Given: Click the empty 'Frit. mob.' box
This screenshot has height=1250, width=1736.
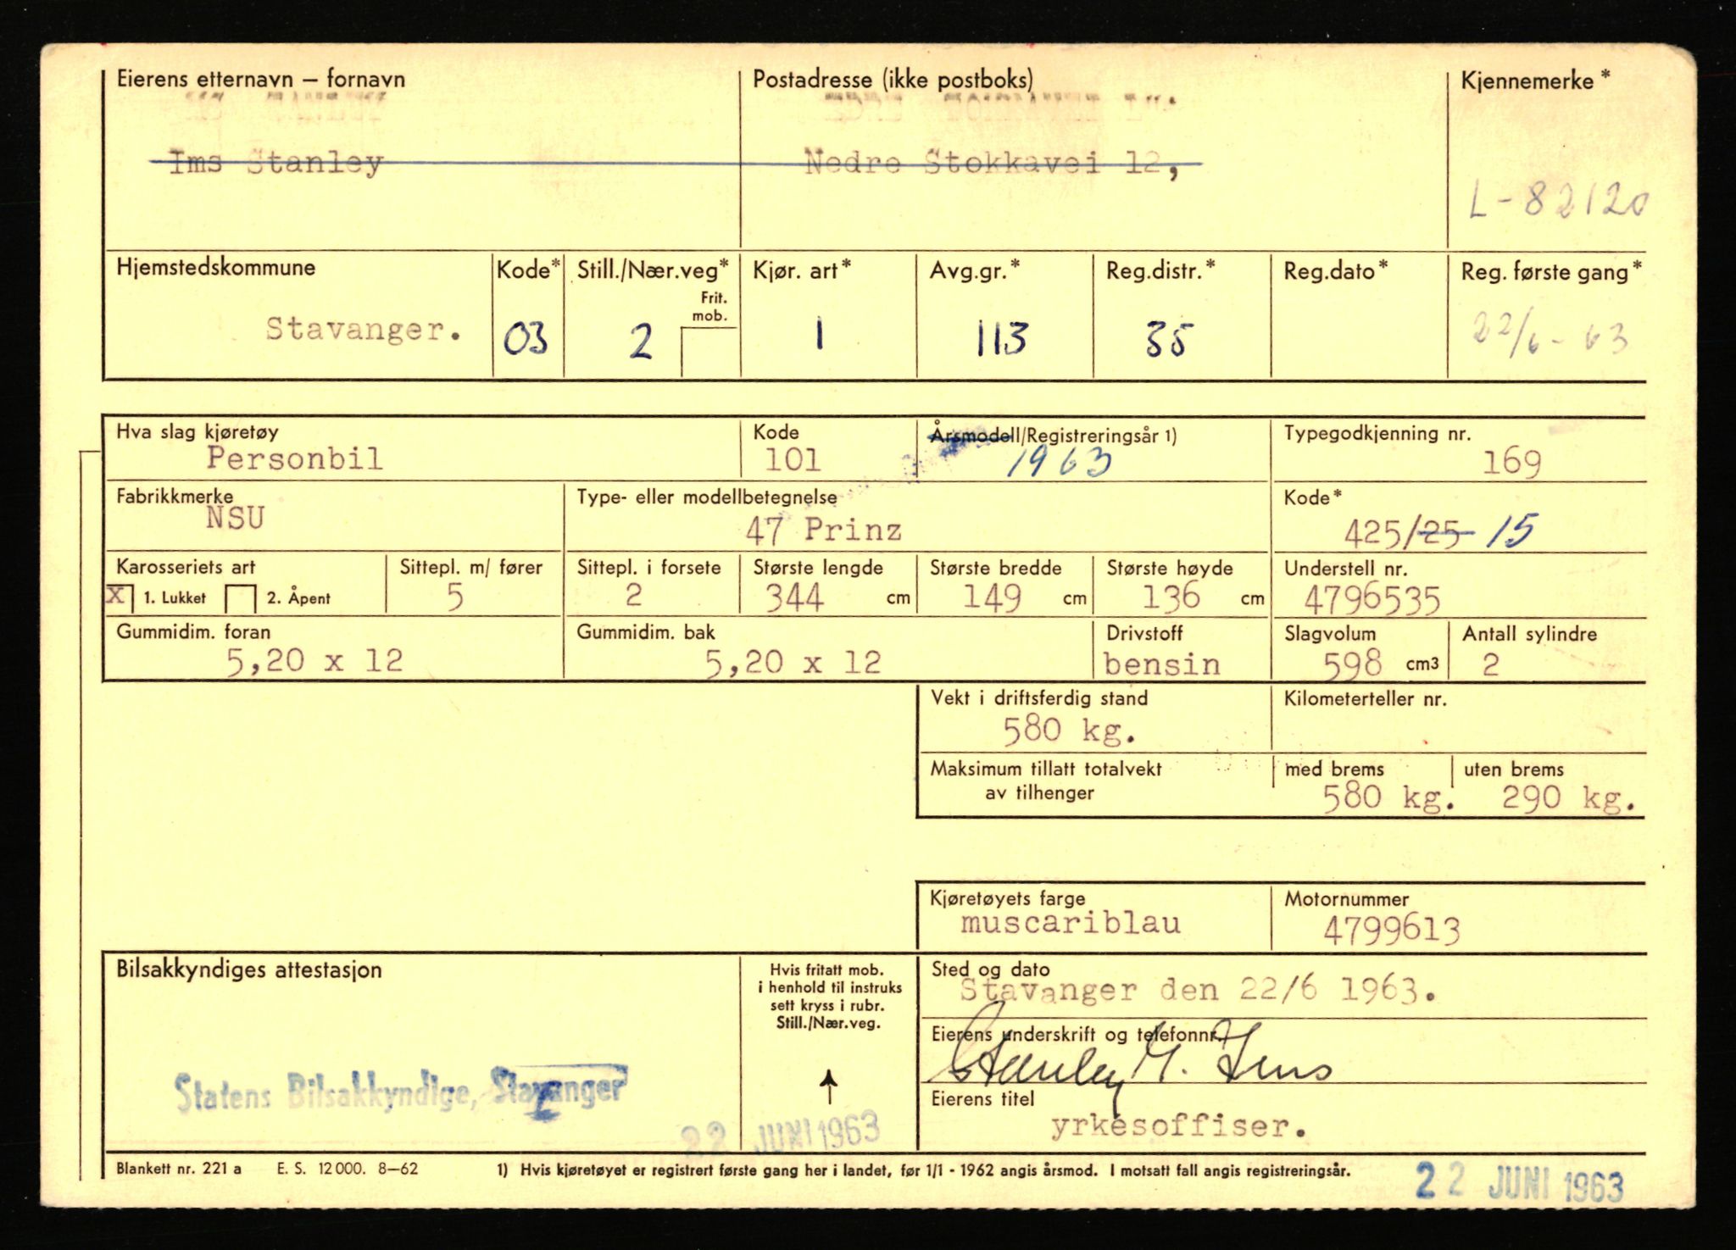Looking at the screenshot, I should click(709, 352).
